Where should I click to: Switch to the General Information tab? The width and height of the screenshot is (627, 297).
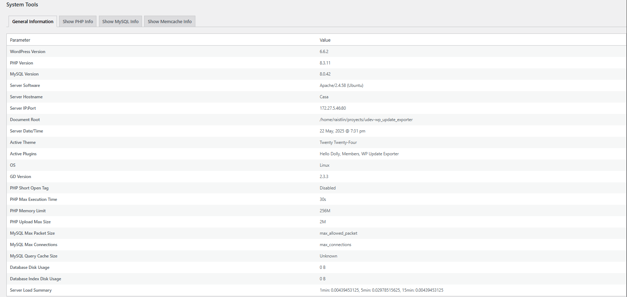(33, 21)
